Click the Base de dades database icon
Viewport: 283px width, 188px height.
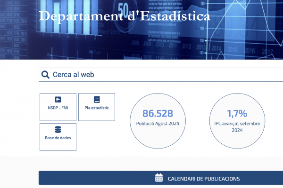pos(58,130)
